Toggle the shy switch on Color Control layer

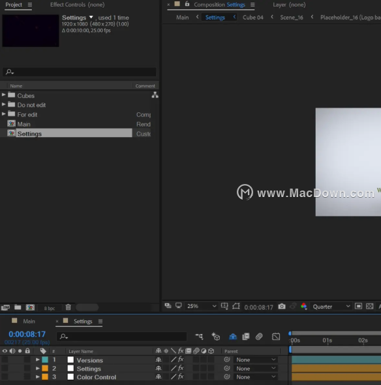[x=159, y=377]
